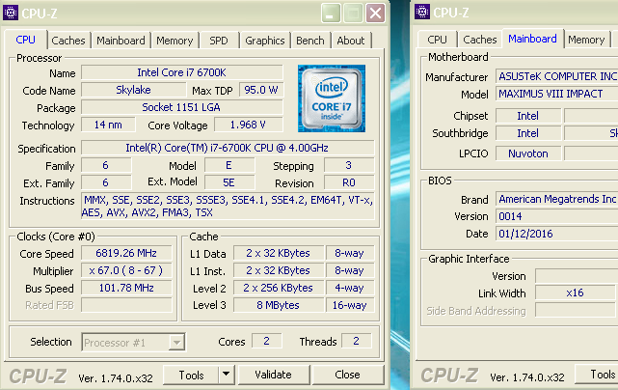Click the Tools button in right window
618x390 pixels.
(x=598, y=375)
